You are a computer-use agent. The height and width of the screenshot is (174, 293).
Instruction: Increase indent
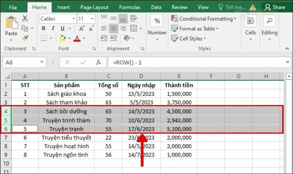[x=113, y=38]
